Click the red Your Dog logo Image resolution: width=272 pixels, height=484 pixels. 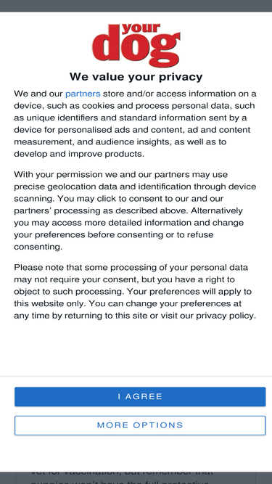[x=136, y=45]
